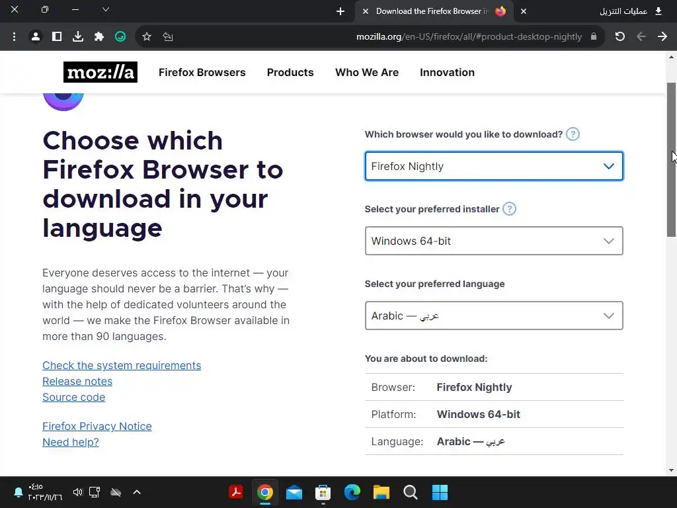Open the Who We Are menu
This screenshot has width=677, height=508.
(367, 72)
